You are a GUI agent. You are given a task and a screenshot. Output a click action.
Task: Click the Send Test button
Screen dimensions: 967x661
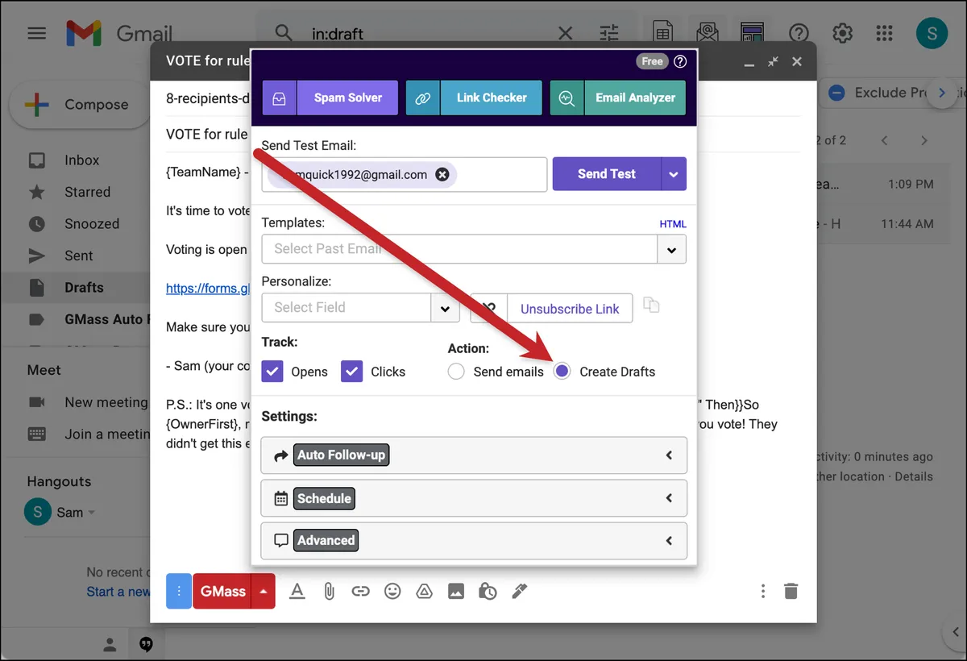point(607,174)
